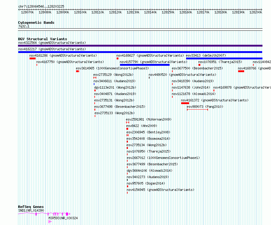Viewport: 271px width, 225px height.
Task: Click esv2735131 Wong2012b label
Action: click(x=114, y=100)
